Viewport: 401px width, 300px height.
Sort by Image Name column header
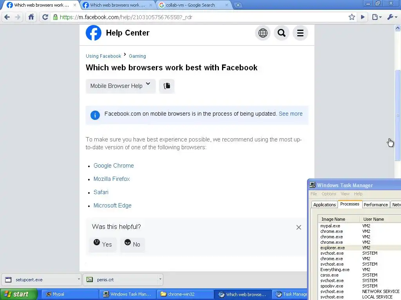pyautogui.click(x=339, y=219)
